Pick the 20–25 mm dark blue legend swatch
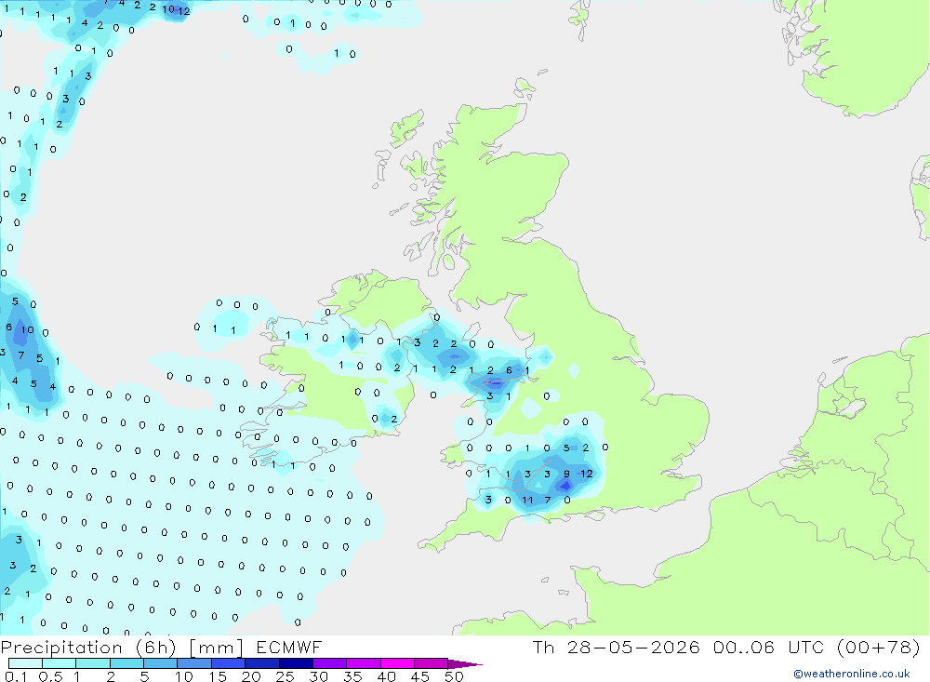Screen dimensions: 930x682 262,663
